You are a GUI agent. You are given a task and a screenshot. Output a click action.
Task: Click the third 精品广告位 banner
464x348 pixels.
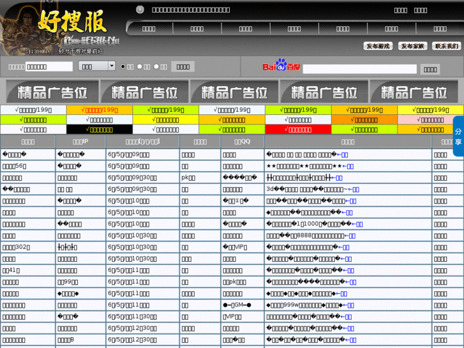[234, 92]
